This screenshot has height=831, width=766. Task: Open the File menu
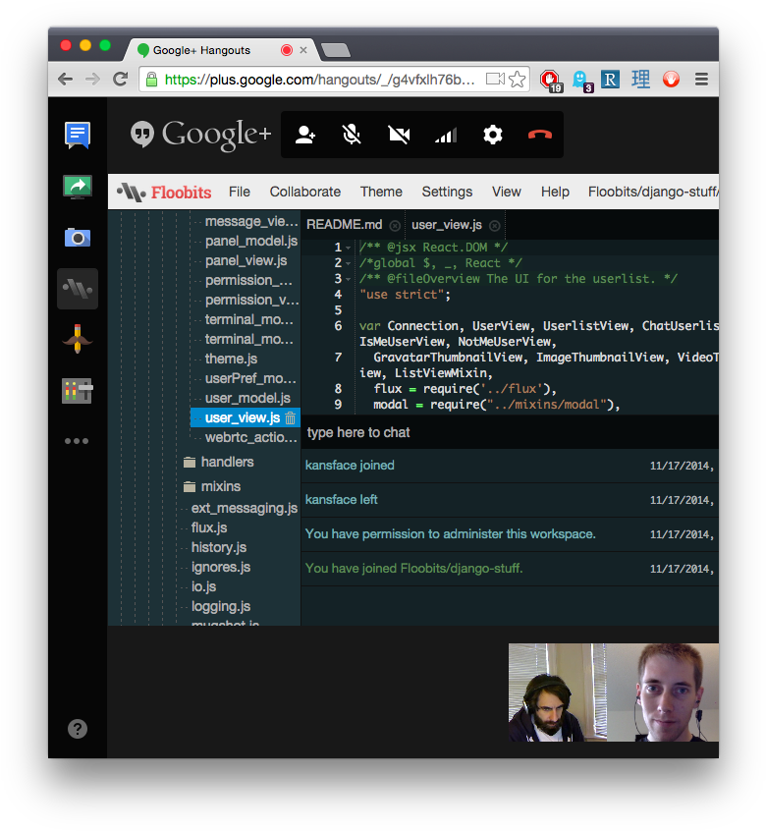240,192
